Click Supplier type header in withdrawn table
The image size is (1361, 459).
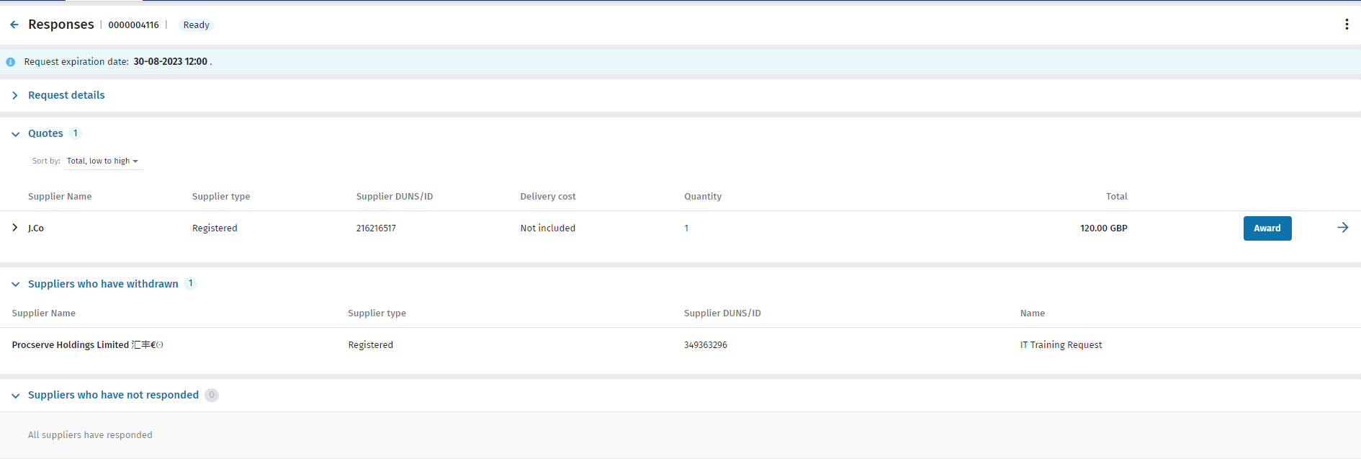pyautogui.click(x=377, y=313)
